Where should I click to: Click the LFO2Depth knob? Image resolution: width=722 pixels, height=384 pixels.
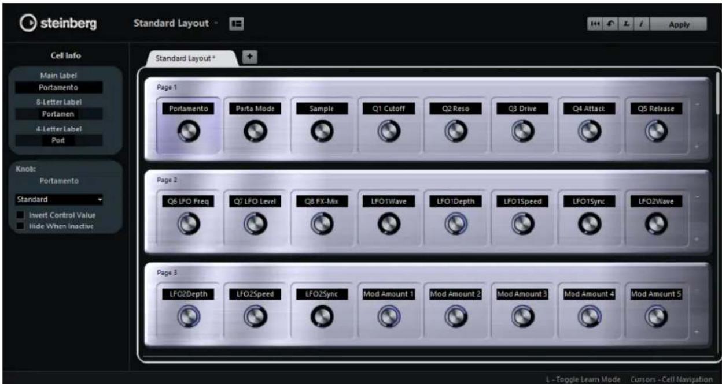189,318
